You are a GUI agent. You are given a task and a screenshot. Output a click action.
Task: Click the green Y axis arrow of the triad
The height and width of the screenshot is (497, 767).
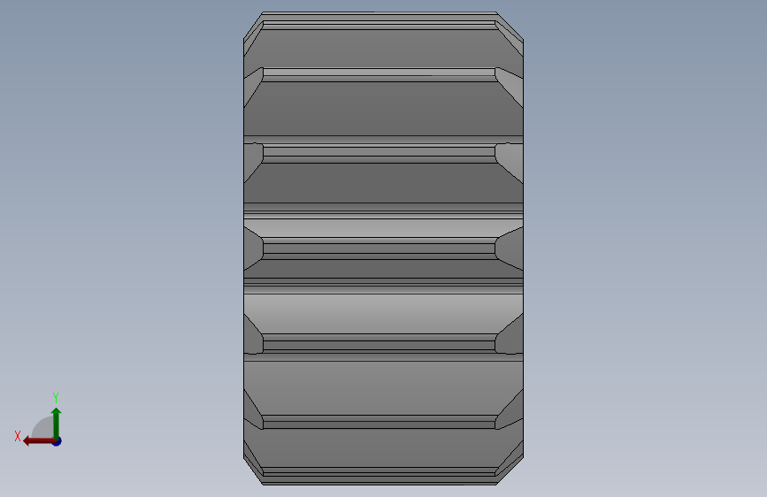[x=57, y=424]
